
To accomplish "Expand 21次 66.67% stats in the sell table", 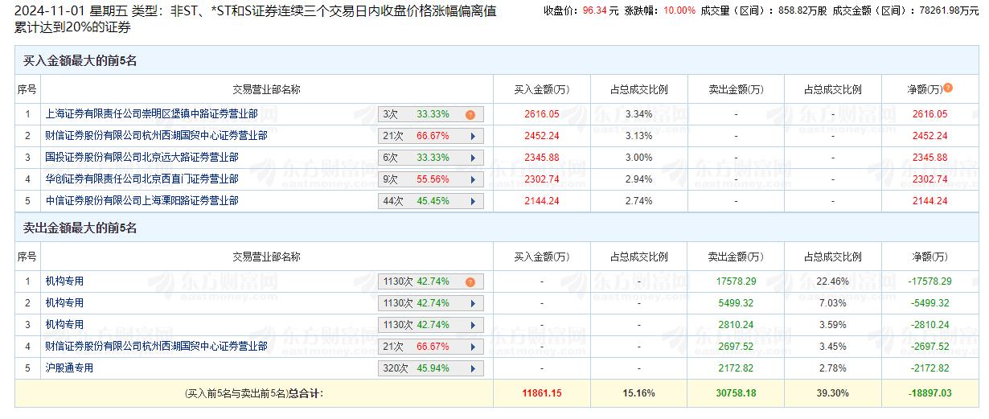I will pyautogui.click(x=473, y=347).
